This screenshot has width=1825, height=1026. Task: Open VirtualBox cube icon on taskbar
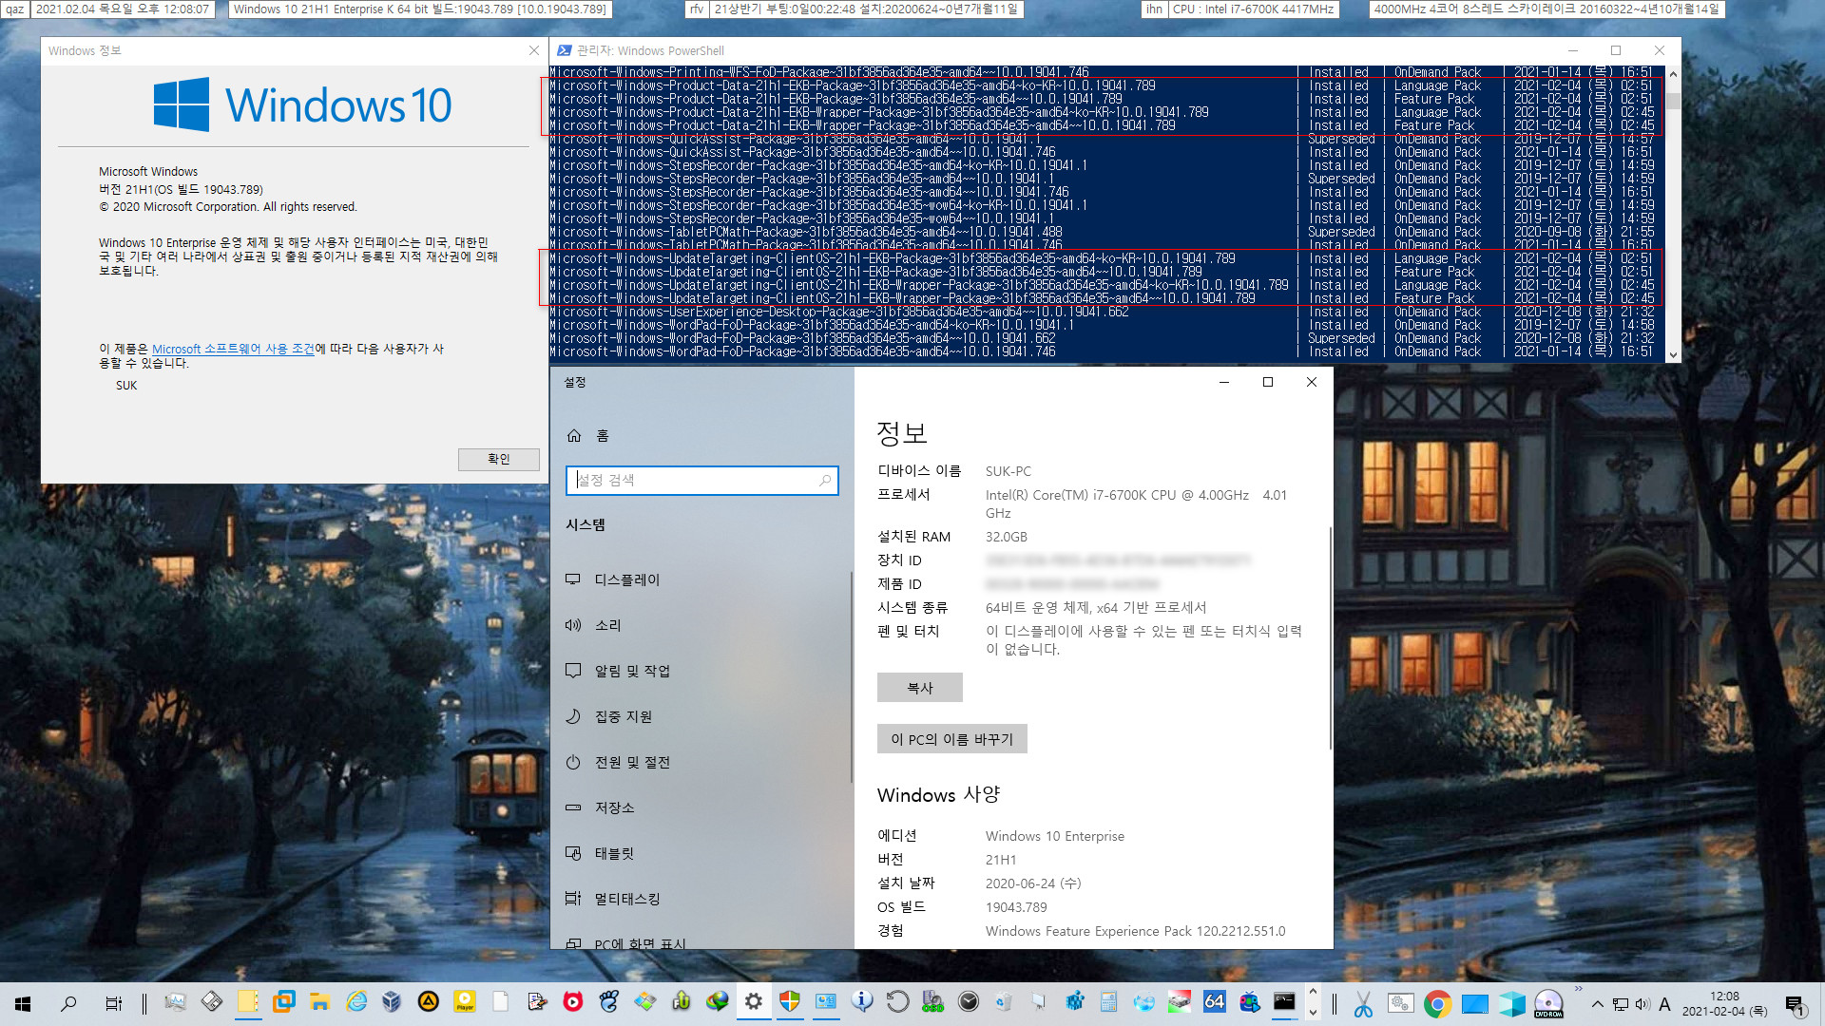click(392, 1002)
